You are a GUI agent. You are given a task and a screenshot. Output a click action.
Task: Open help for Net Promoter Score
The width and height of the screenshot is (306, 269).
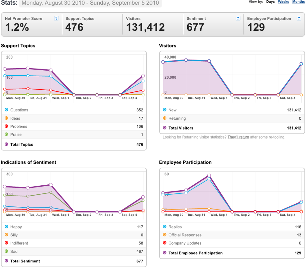point(57,18)
